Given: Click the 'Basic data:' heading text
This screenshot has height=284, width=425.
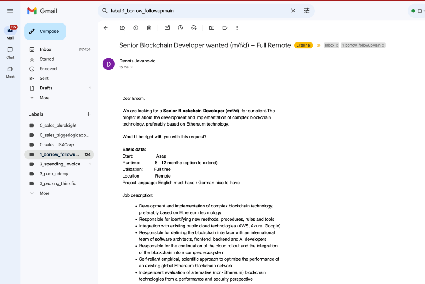Looking at the screenshot, I should [134, 149].
